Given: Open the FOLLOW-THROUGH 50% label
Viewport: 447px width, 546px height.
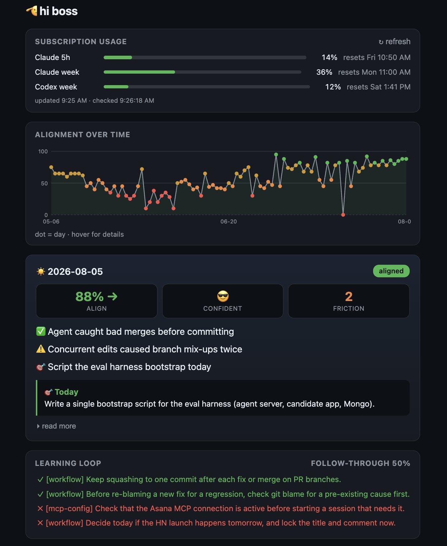Looking at the screenshot, I should [x=361, y=463].
